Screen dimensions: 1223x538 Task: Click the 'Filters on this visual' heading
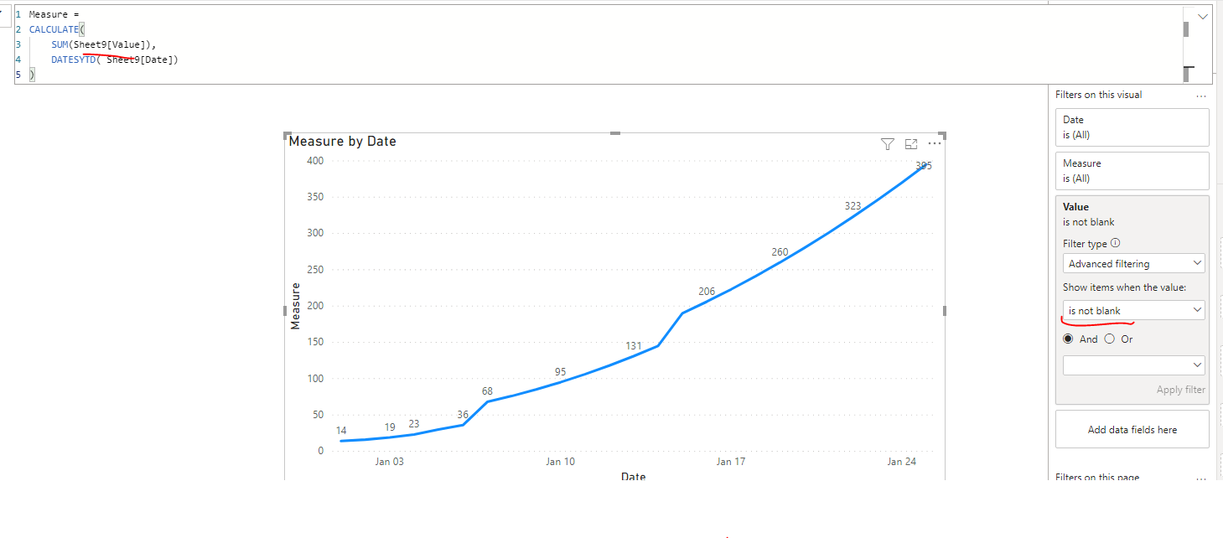[x=1098, y=95]
